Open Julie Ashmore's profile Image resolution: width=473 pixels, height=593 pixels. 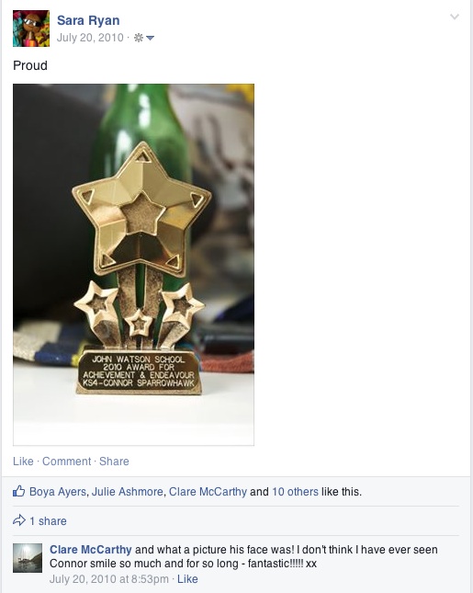(128, 492)
